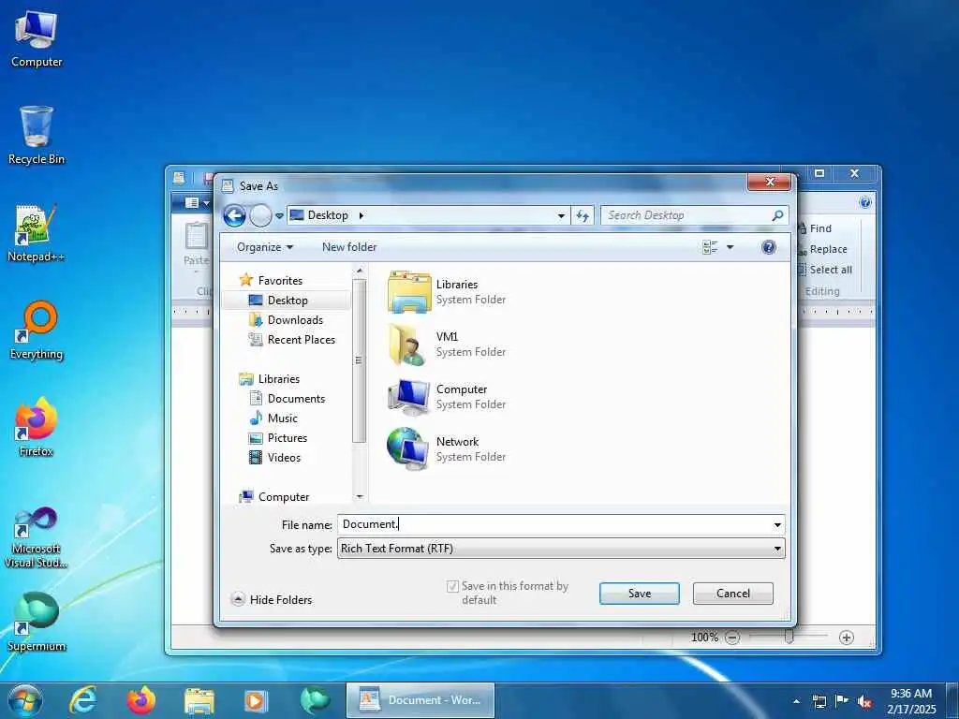
Task: Click the search magnifier icon
Action: coord(777,215)
